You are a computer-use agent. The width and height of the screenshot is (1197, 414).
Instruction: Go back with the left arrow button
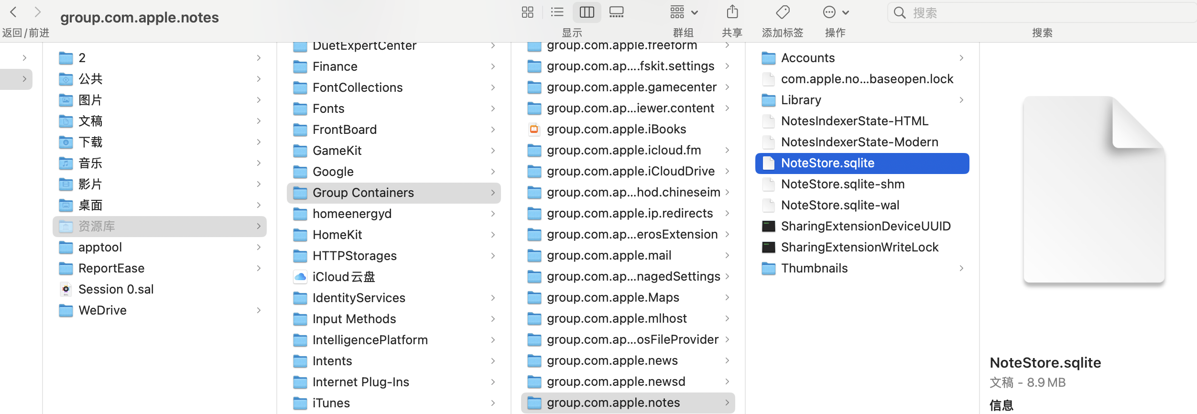pos(14,12)
